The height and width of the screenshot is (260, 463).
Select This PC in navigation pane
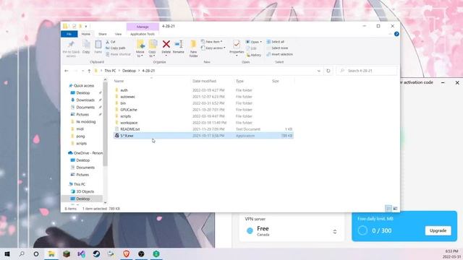(80, 184)
